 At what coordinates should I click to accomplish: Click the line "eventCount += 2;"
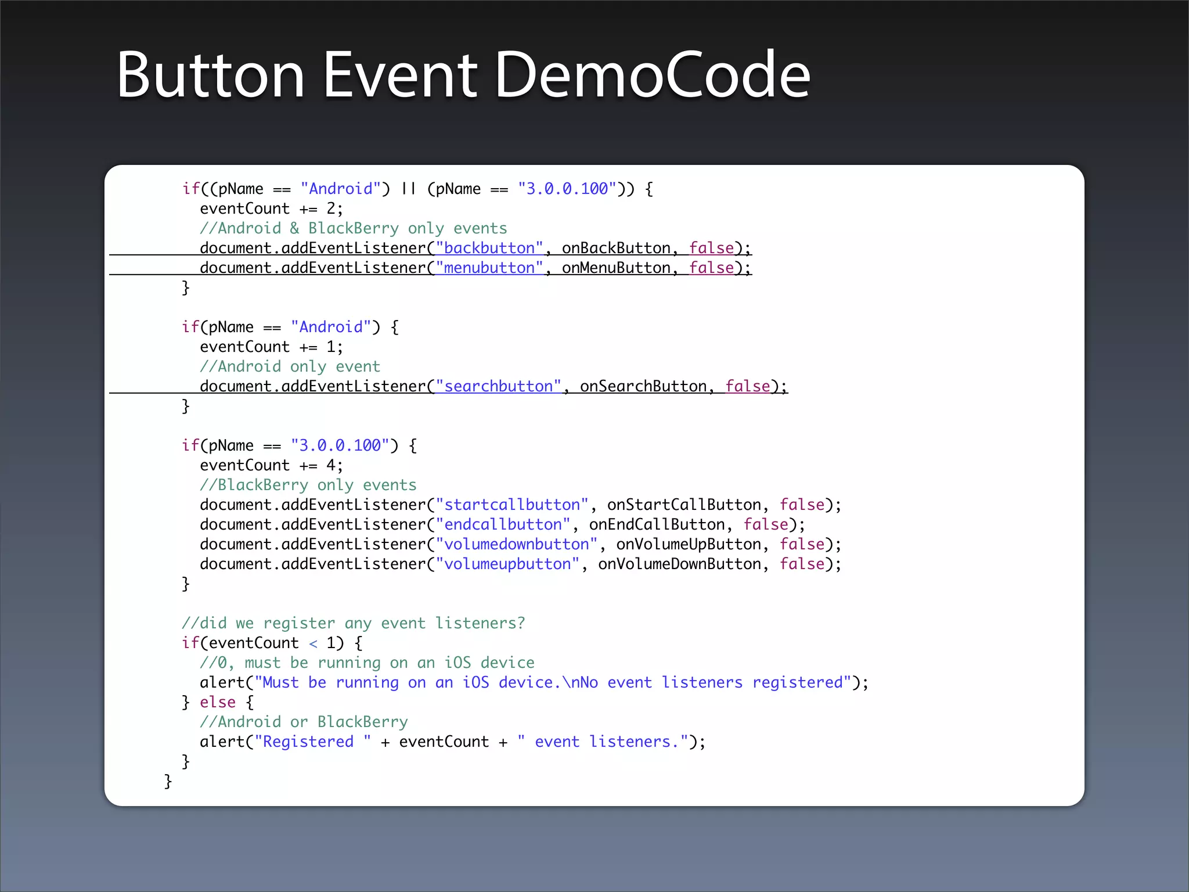point(272,208)
